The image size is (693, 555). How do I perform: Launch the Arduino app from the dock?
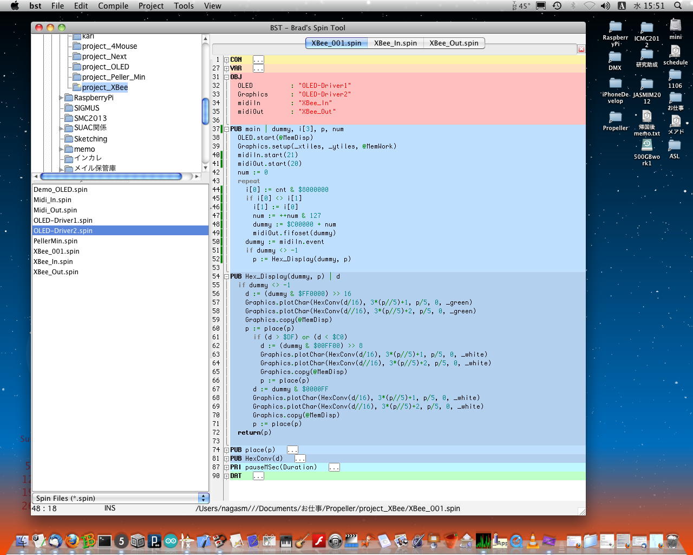tap(171, 540)
